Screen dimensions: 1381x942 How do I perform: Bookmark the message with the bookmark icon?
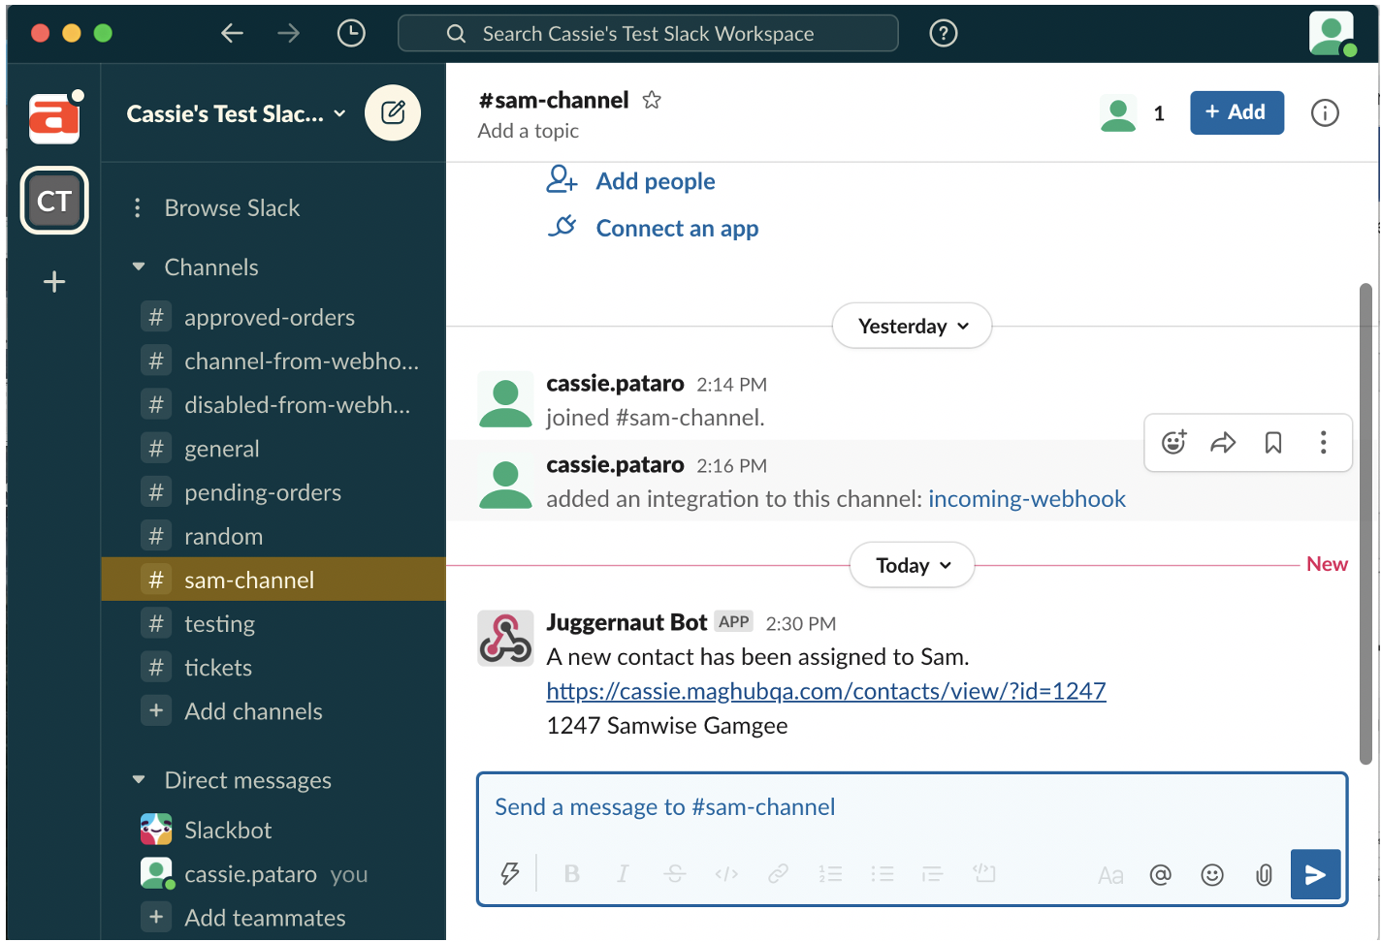coord(1273,443)
